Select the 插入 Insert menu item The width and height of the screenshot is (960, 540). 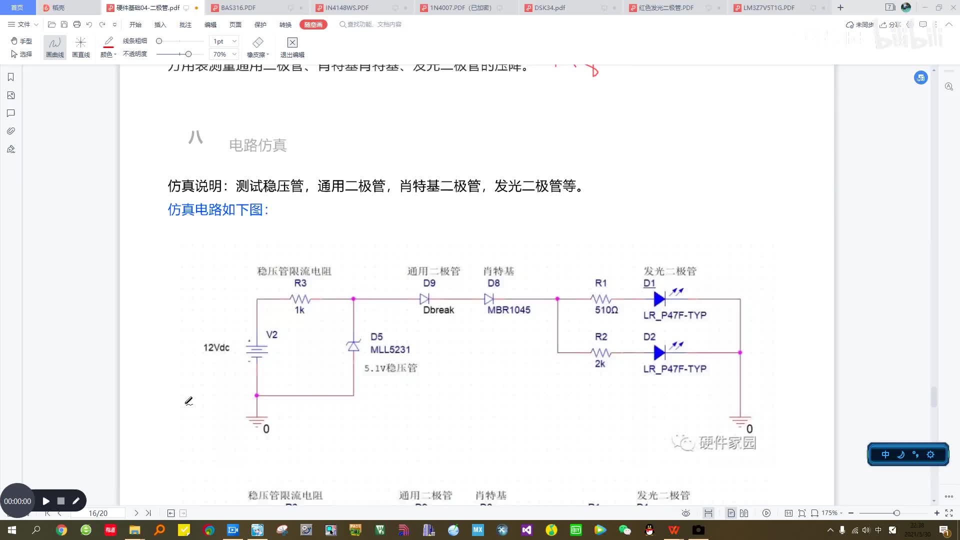[x=160, y=25]
